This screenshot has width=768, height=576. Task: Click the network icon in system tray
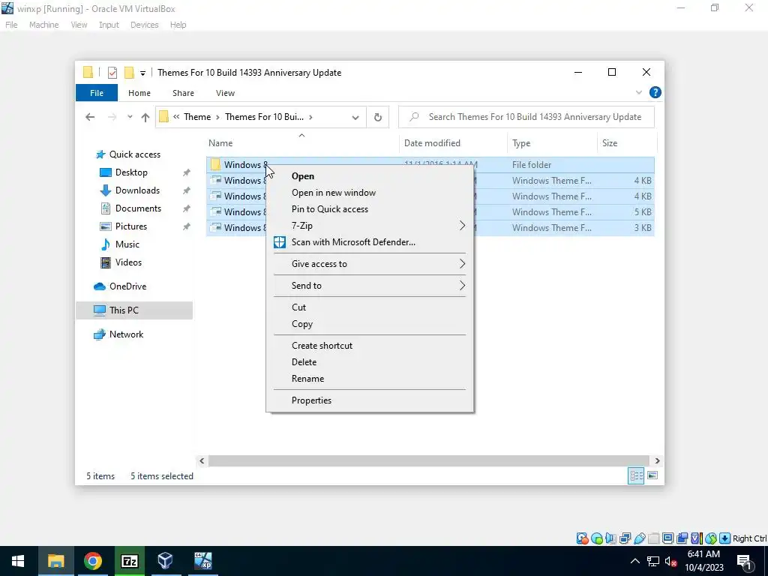click(653, 561)
